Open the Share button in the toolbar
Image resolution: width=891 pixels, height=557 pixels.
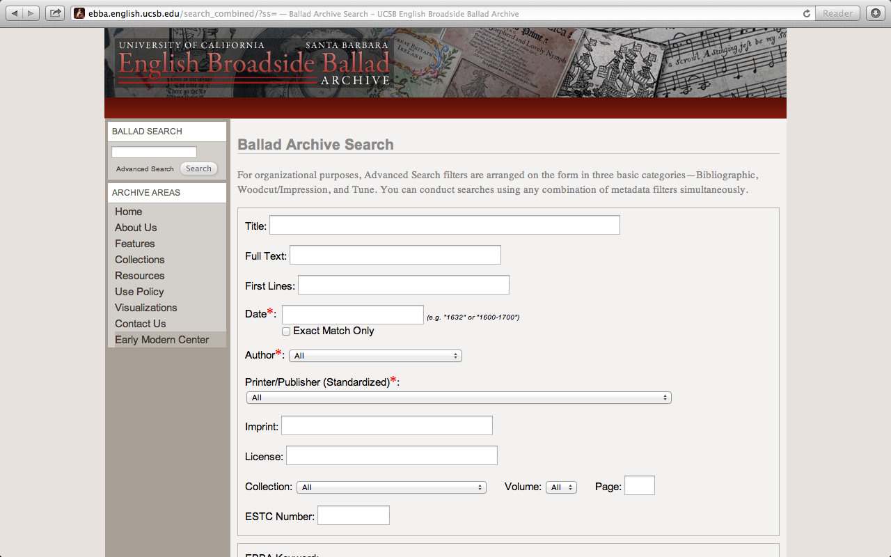click(x=55, y=13)
